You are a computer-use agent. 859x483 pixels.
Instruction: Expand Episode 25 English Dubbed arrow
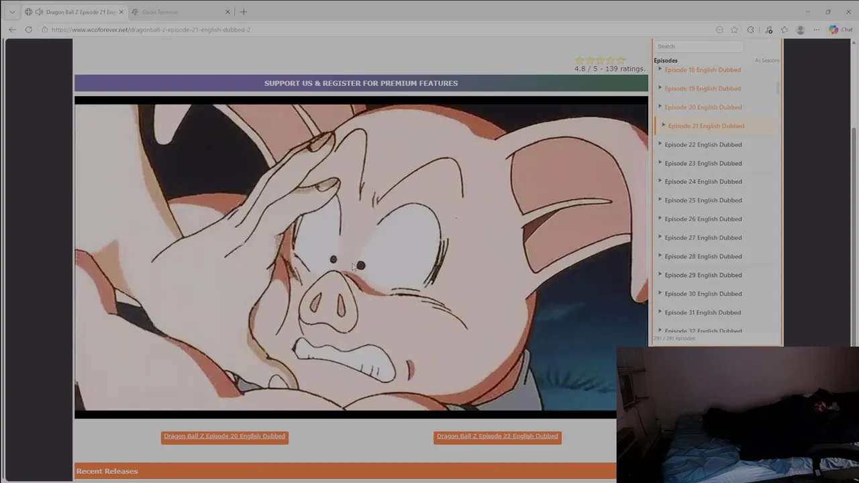660,200
